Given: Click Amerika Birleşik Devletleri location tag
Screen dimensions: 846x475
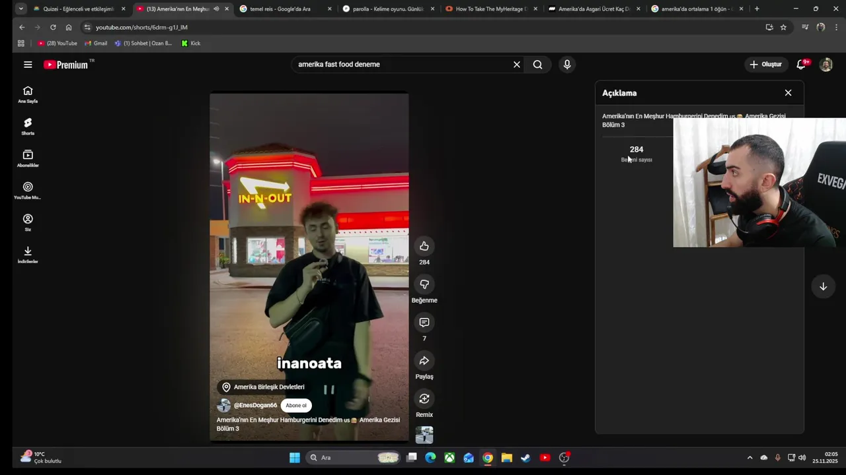Looking at the screenshot, I should point(262,387).
